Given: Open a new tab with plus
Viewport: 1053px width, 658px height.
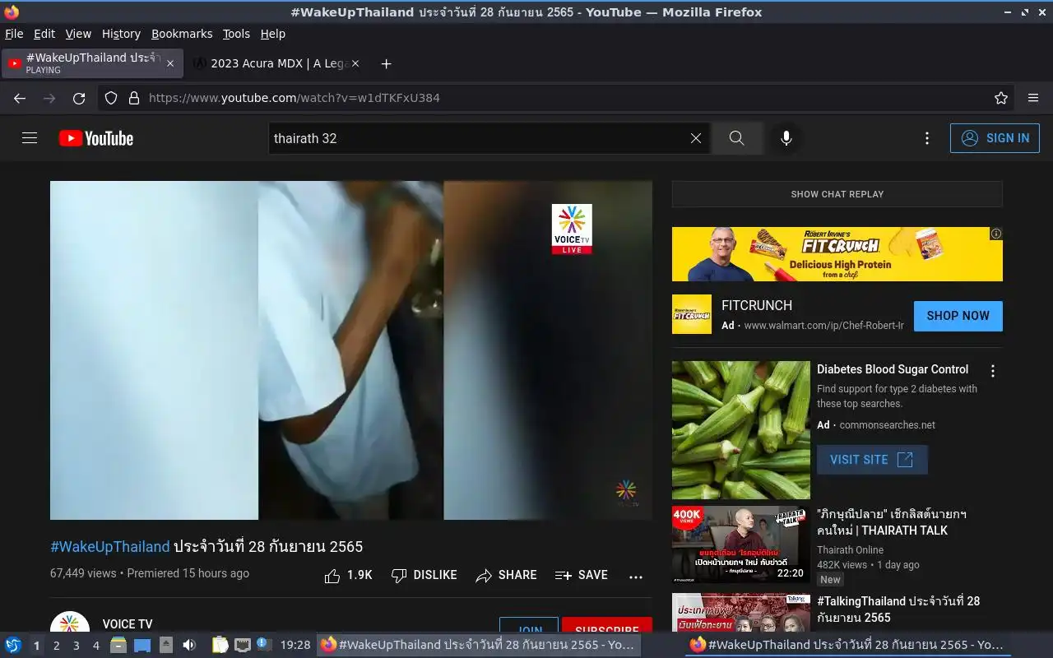Looking at the screenshot, I should click(386, 63).
